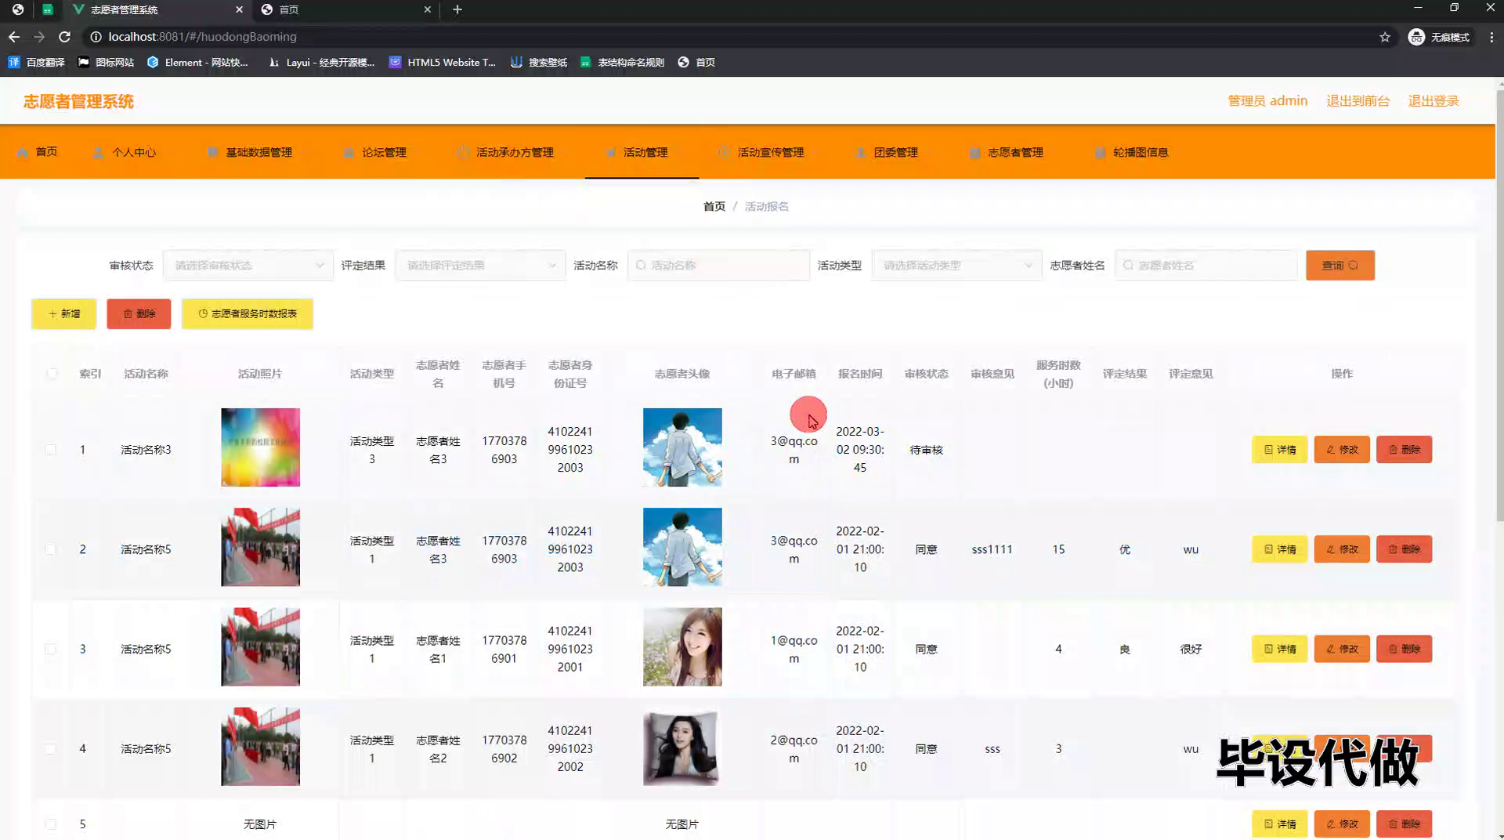Click 修改 for row 1
The image size is (1504, 840).
point(1342,450)
